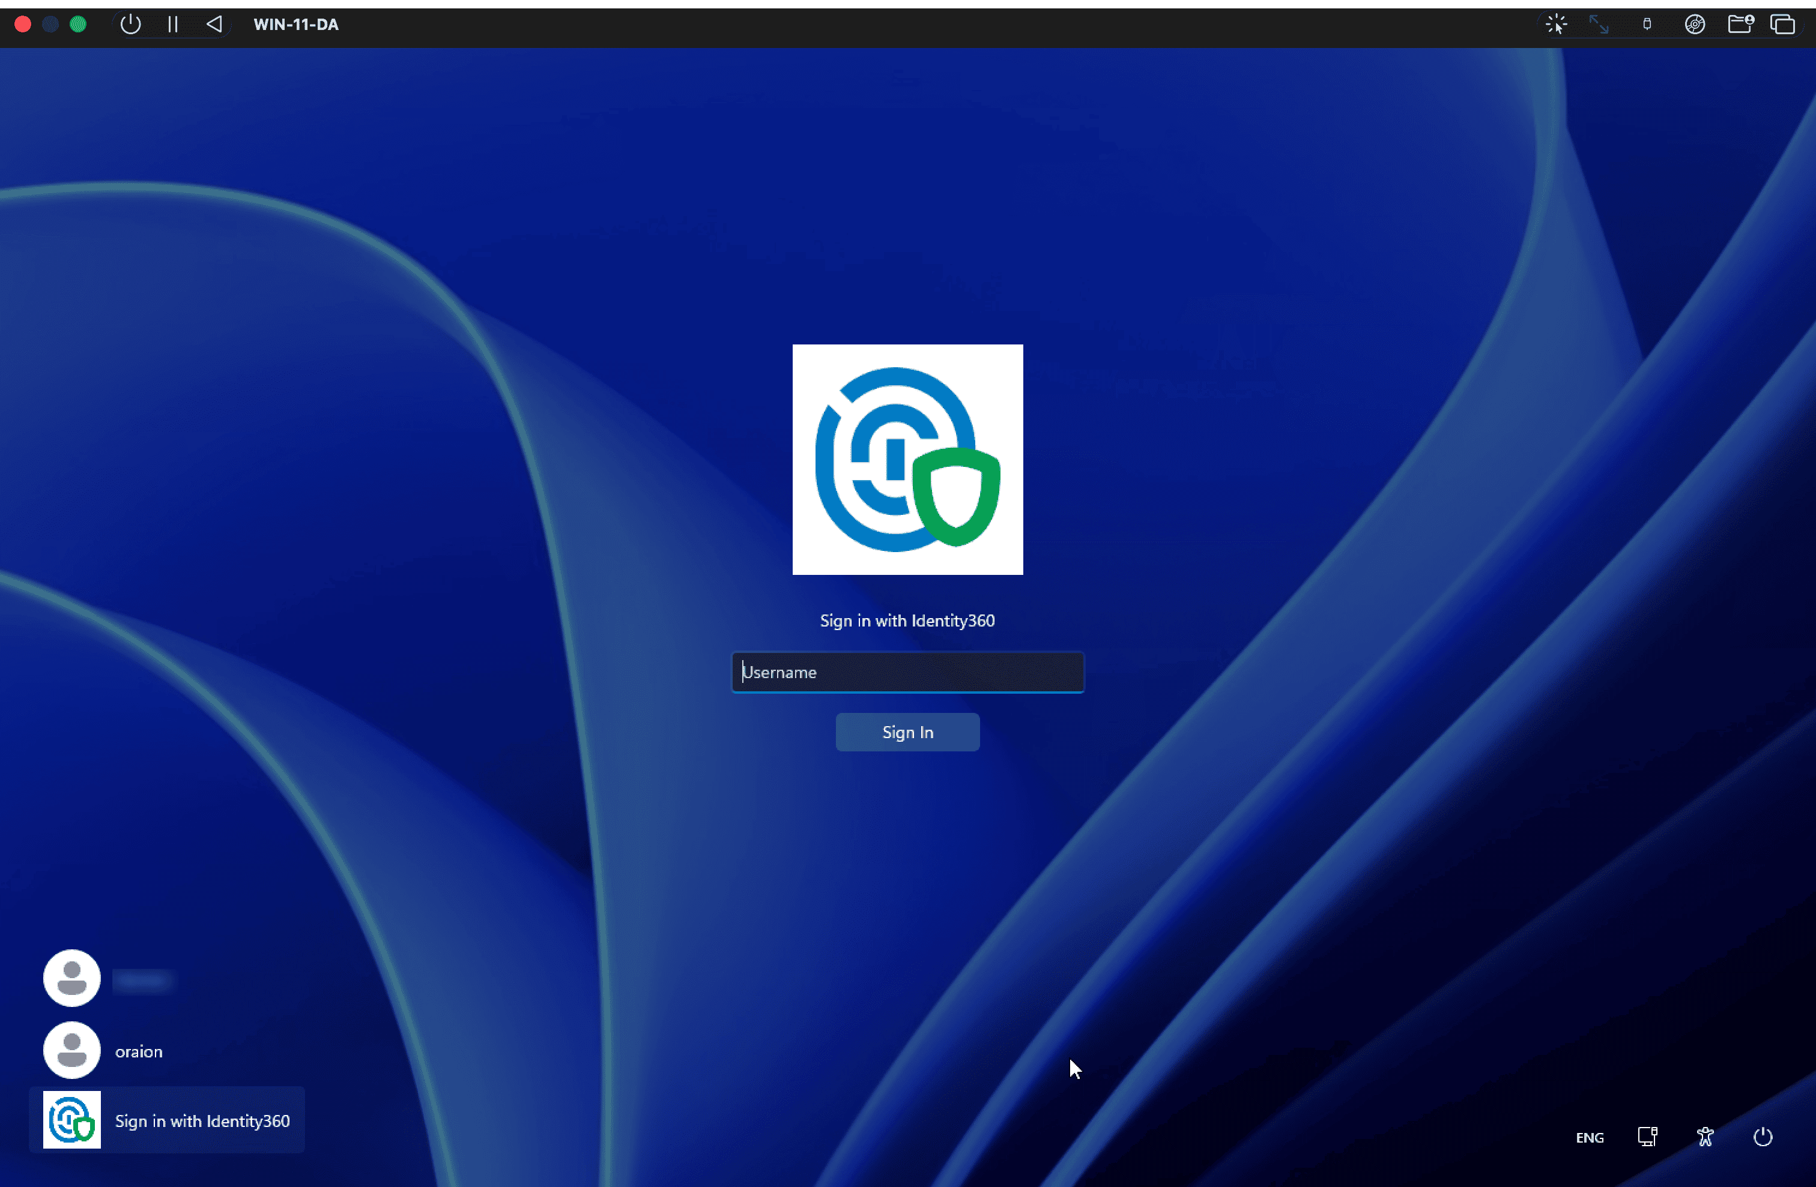
Task: Click the CD/DVD disc icon in toolbar
Action: coord(1695,25)
